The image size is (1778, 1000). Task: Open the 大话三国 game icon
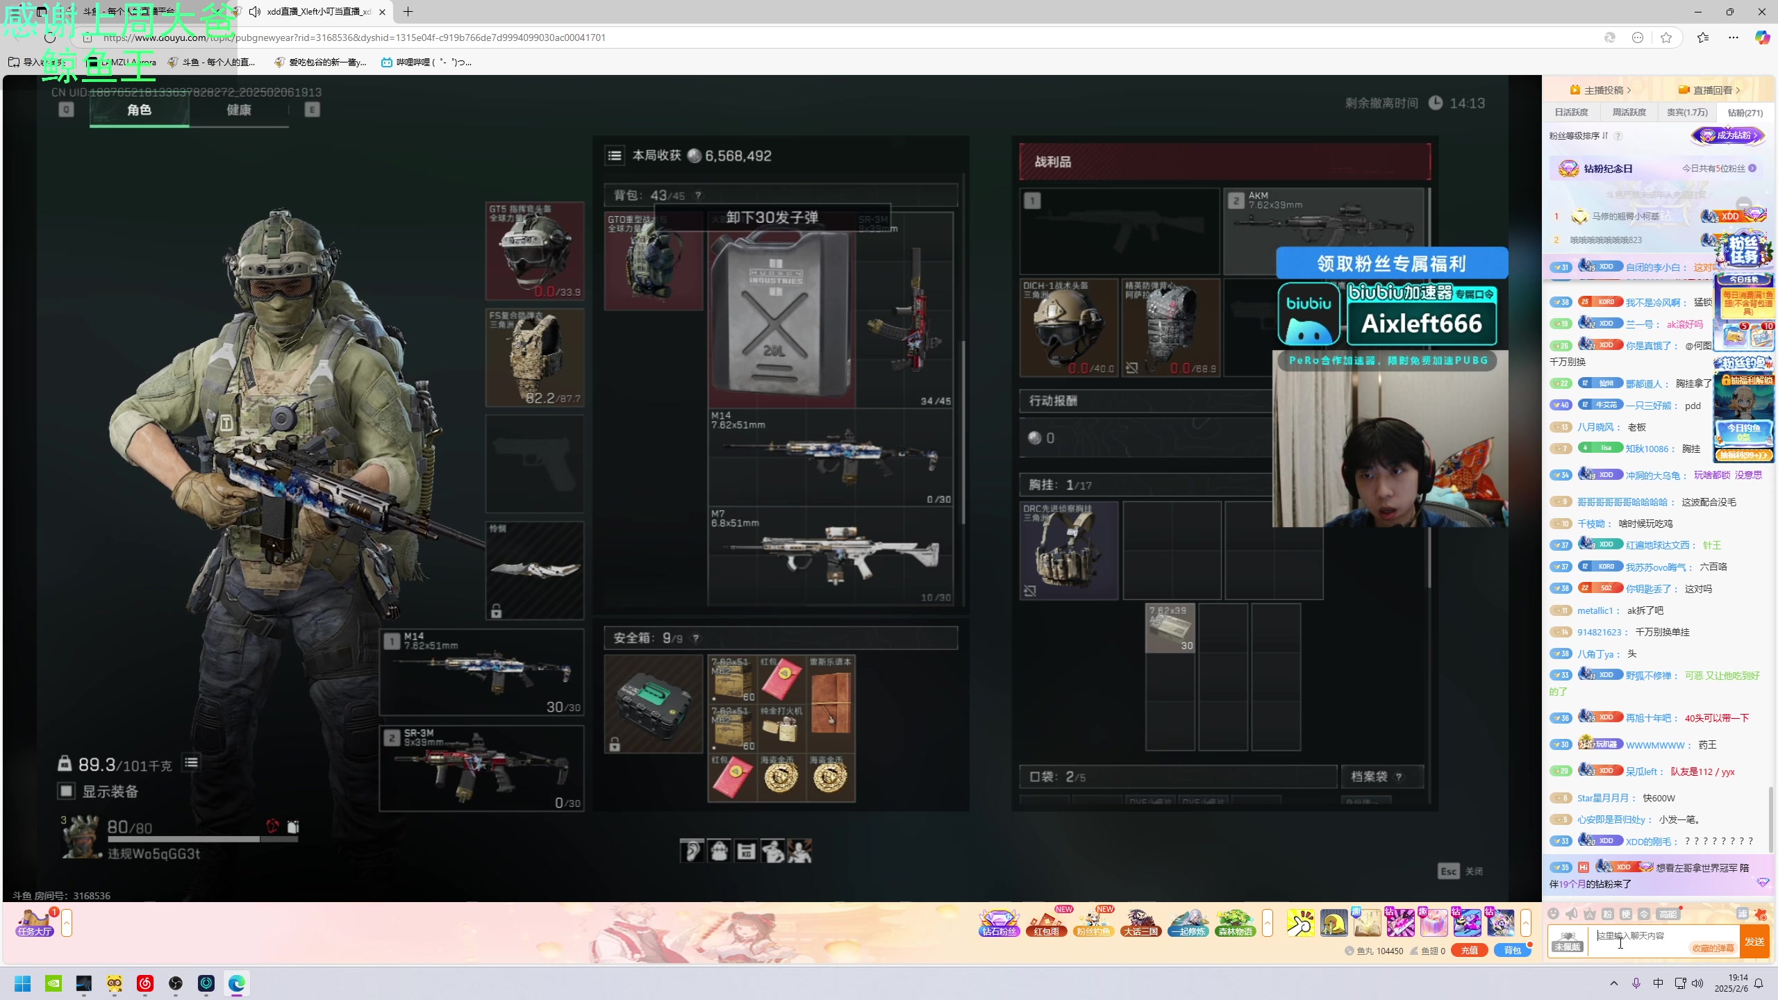(1140, 923)
